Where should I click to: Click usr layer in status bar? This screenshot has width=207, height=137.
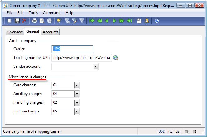[x=178, y=131]
